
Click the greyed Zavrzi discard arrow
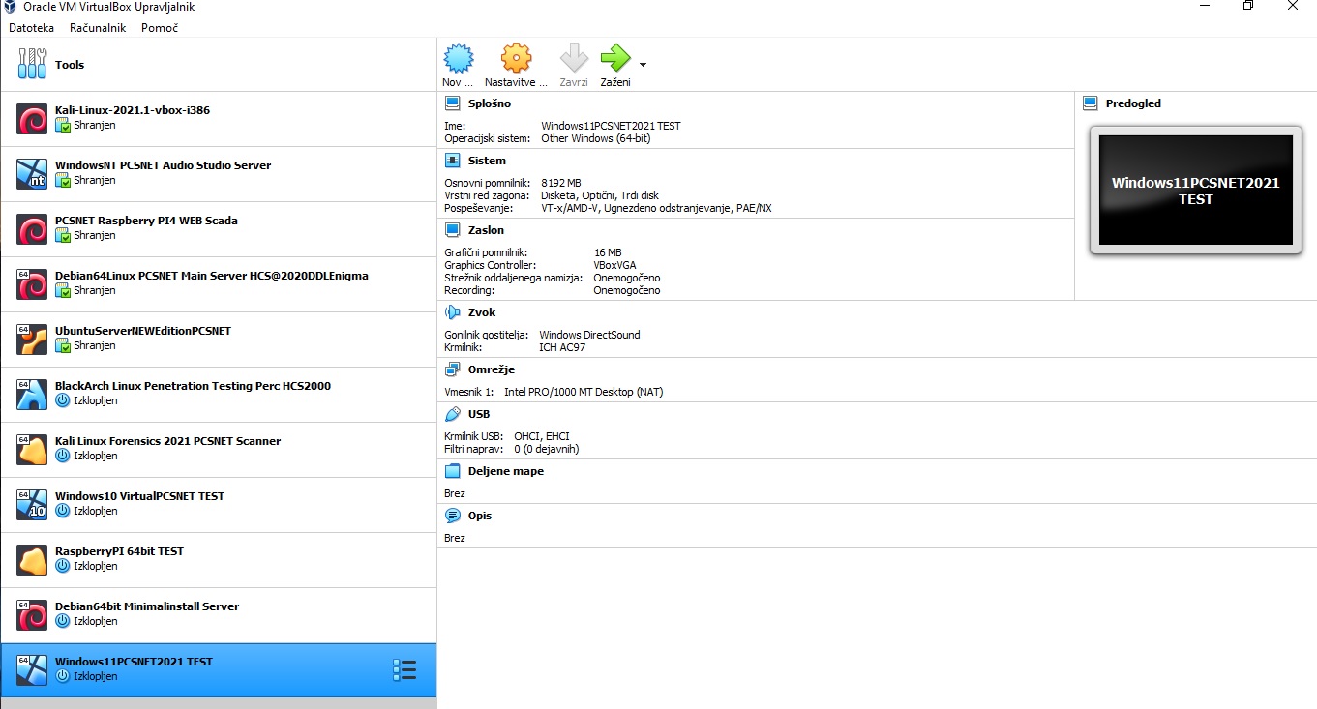pos(574,58)
